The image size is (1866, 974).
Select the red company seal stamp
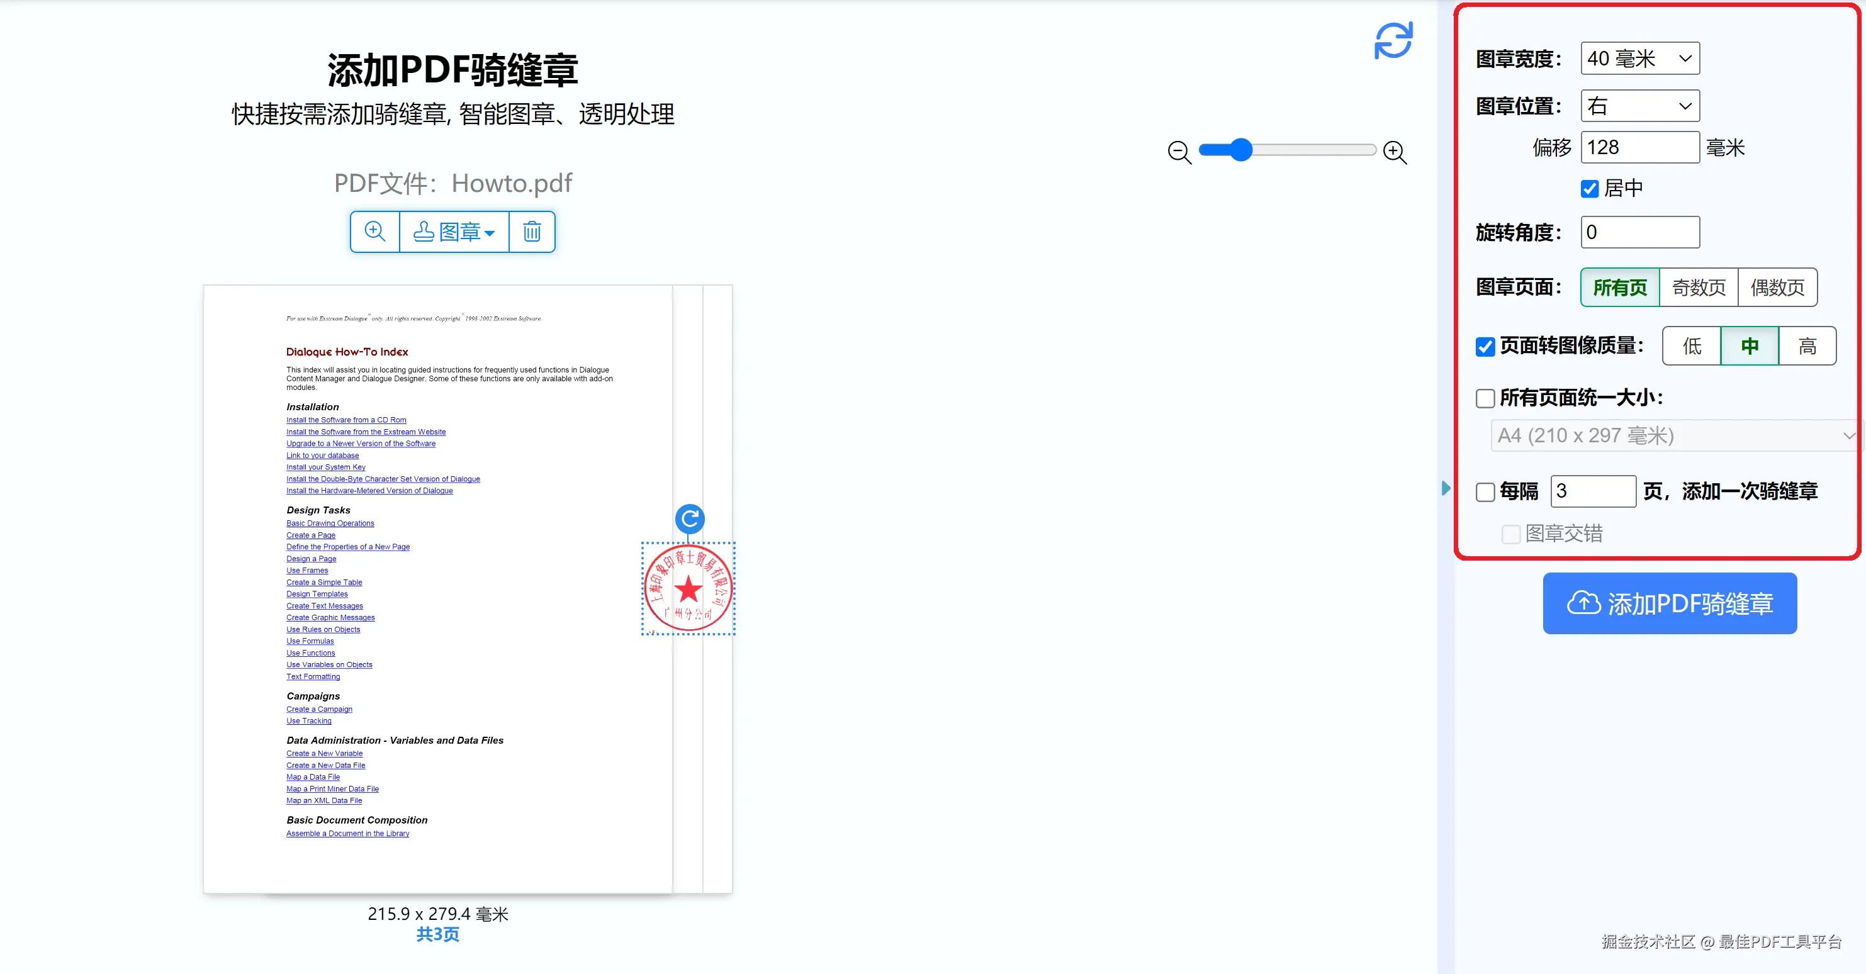(x=688, y=588)
